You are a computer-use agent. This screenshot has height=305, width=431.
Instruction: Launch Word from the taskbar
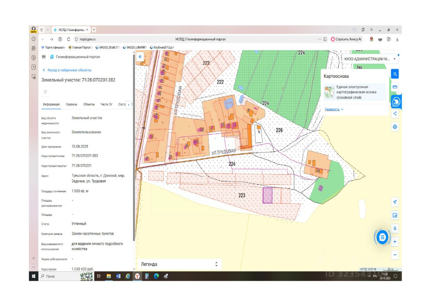(118, 276)
